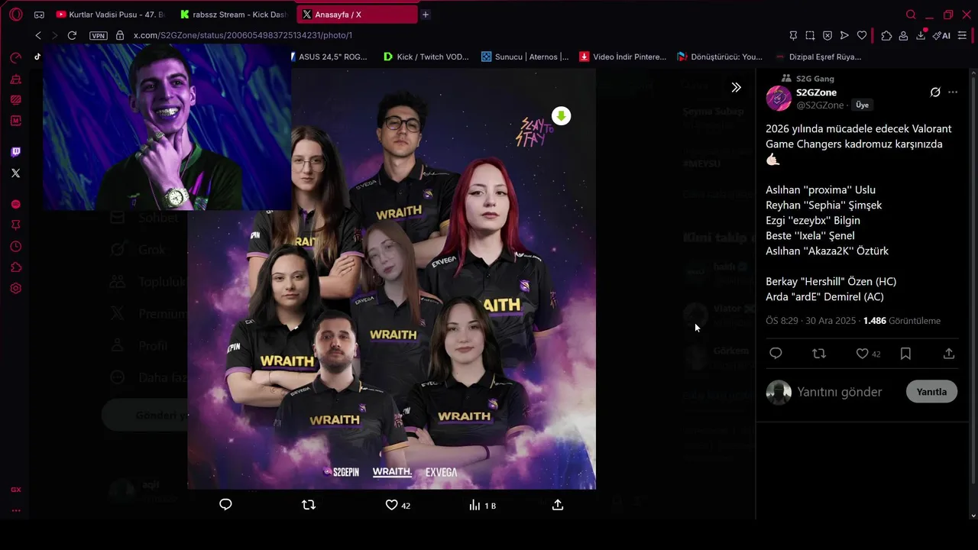Focus the x.com address bar URL
Image resolution: width=978 pixels, height=550 pixels.
point(243,35)
